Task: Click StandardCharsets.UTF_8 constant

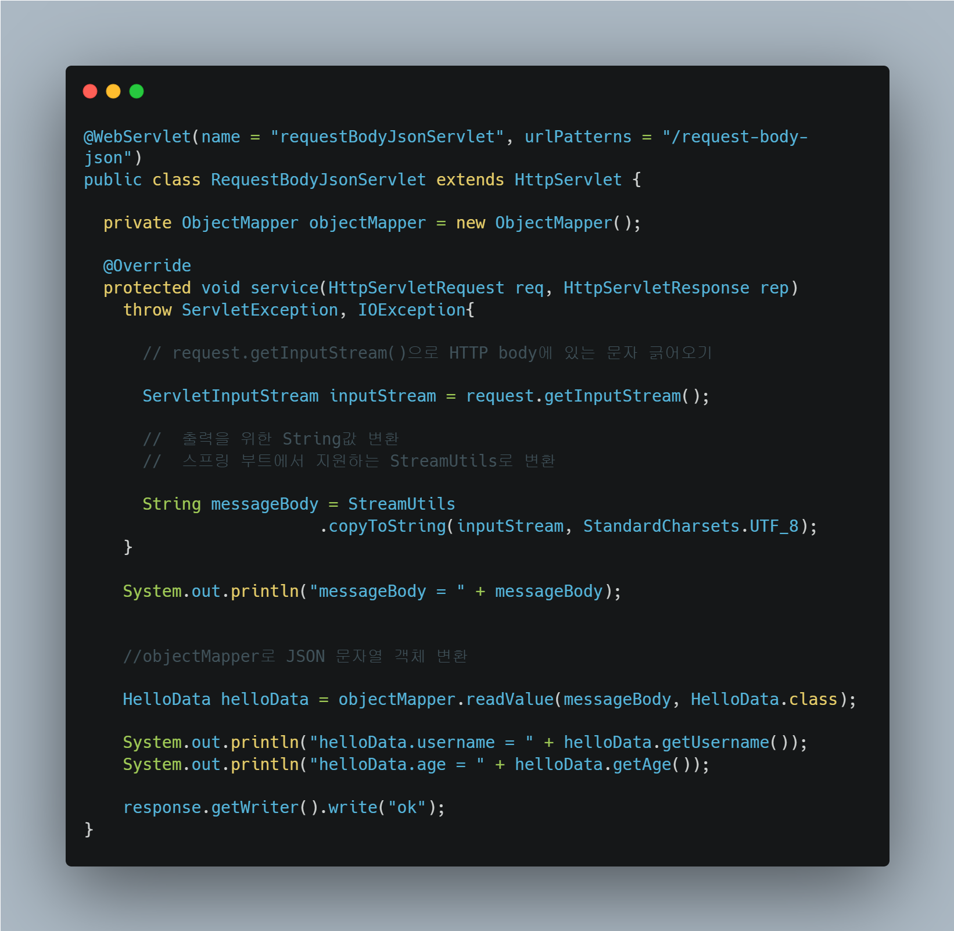Action: (x=691, y=526)
